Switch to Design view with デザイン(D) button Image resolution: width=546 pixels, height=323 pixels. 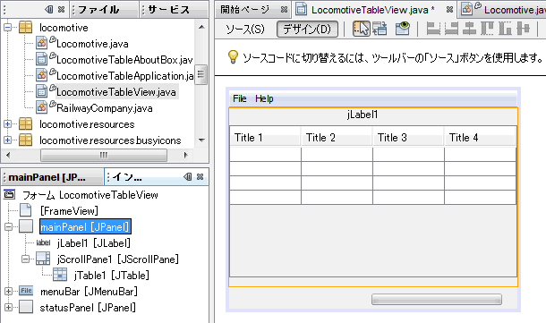click(307, 29)
